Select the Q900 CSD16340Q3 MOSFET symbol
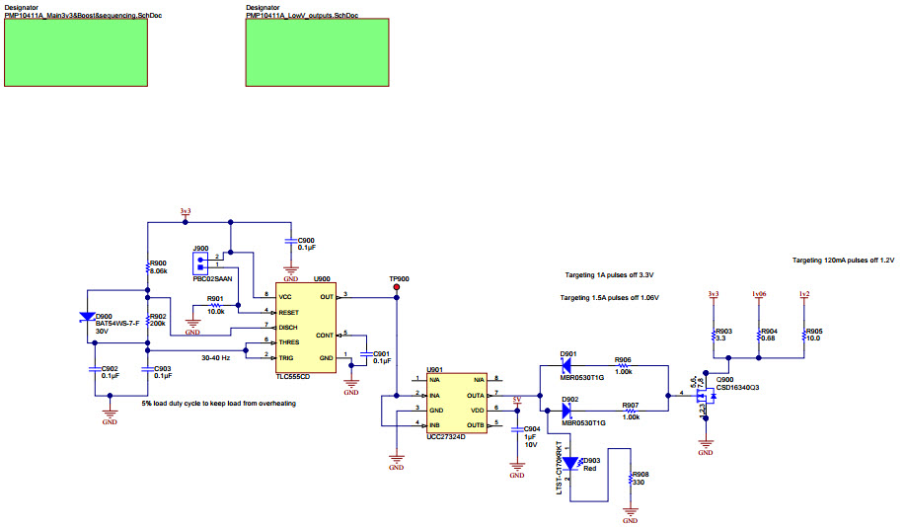The width and height of the screenshot is (904, 527). coord(703,397)
